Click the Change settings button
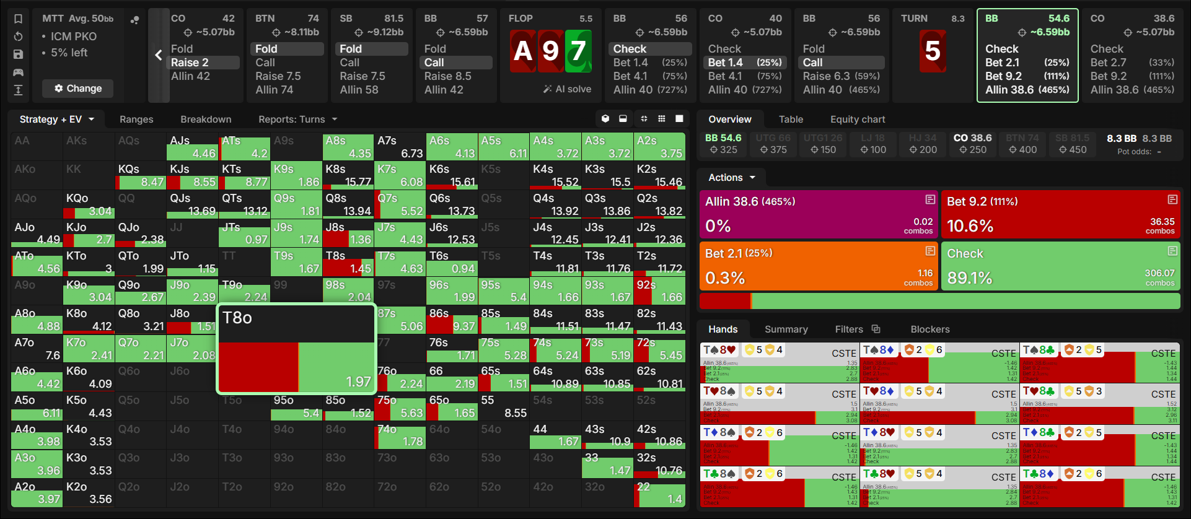Image resolution: width=1191 pixels, height=519 pixels. pyautogui.click(x=78, y=89)
